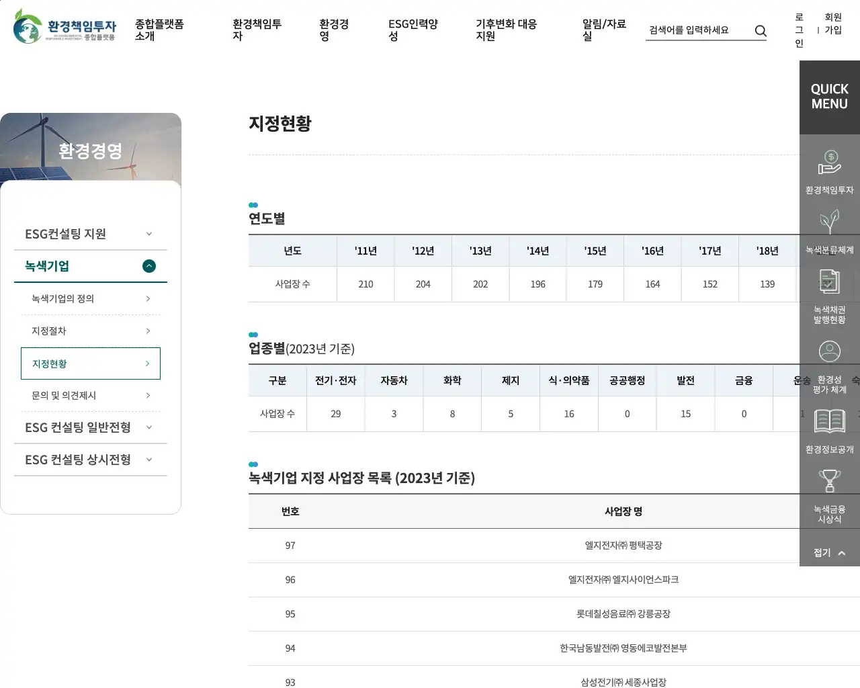The image size is (860, 688).
Task: Click the search magnifier icon
Action: tap(761, 31)
